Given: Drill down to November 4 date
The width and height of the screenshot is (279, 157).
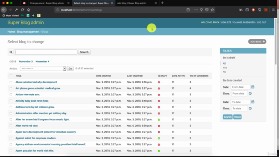Looking at the screenshot, I should (x=42, y=61).
